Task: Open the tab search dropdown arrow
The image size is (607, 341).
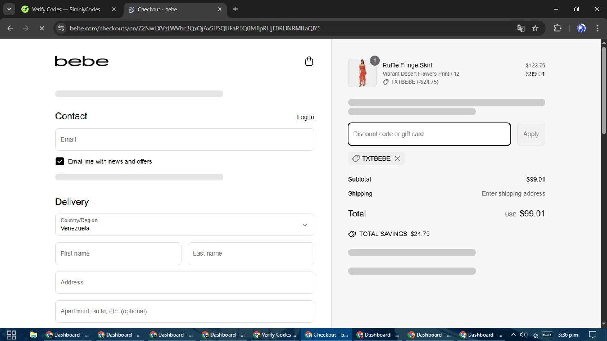Action: point(9,9)
